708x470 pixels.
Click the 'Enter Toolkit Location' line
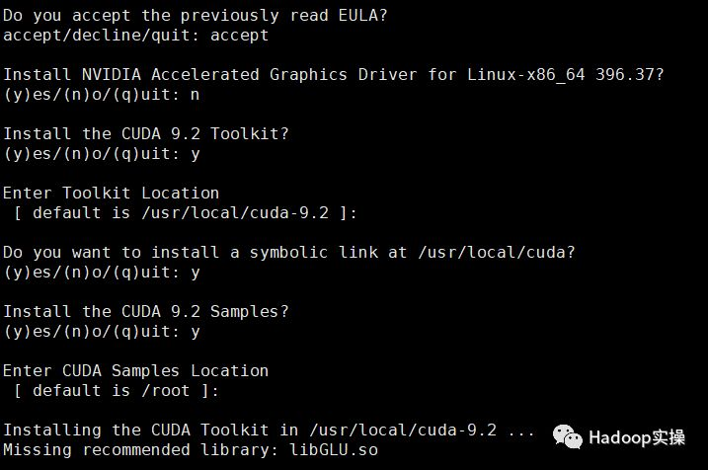(x=111, y=194)
